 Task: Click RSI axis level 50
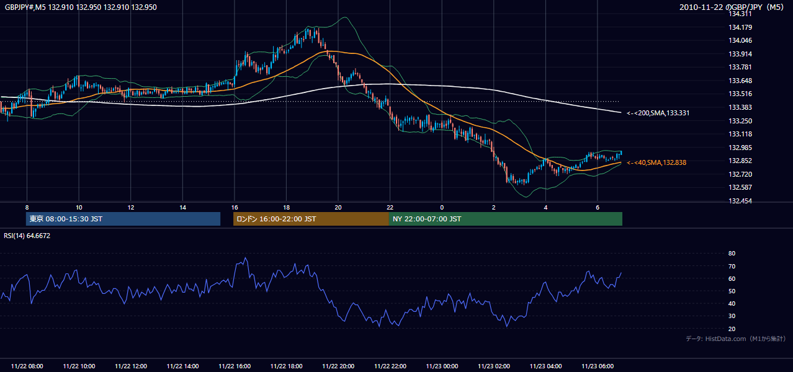coord(732,291)
